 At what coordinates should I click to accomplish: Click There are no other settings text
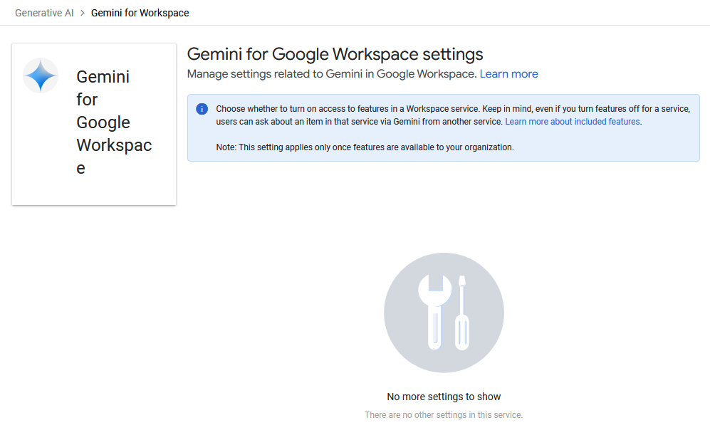(444, 414)
